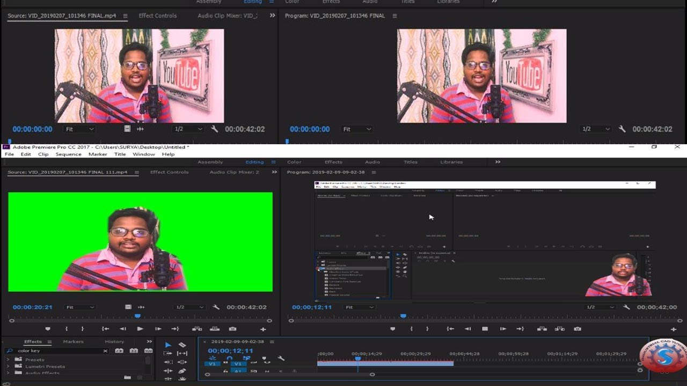Image resolution: width=687 pixels, height=386 pixels.
Task: Click Go to Out in Program monitor
Action: 520,329
